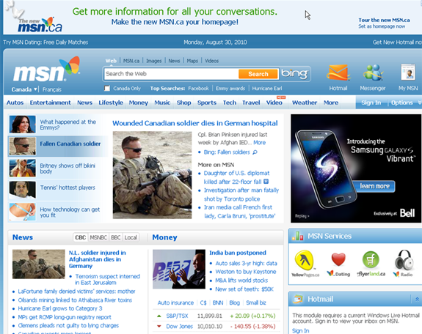The height and width of the screenshot is (334, 422).
Task: Click Set as homepage now link
Action: coord(382,26)
